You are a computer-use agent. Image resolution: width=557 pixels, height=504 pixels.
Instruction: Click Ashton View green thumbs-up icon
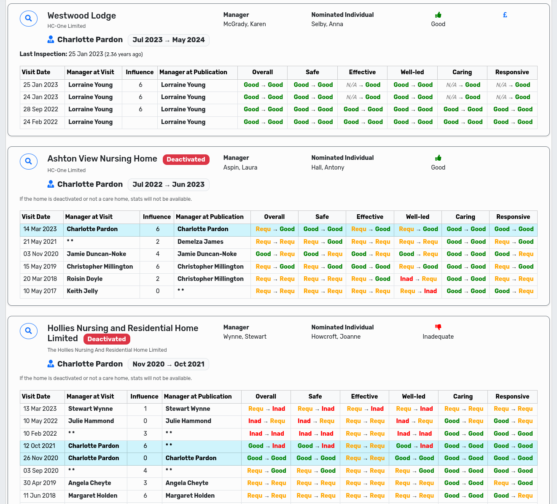pyautogui.click(x=438, y=158)
